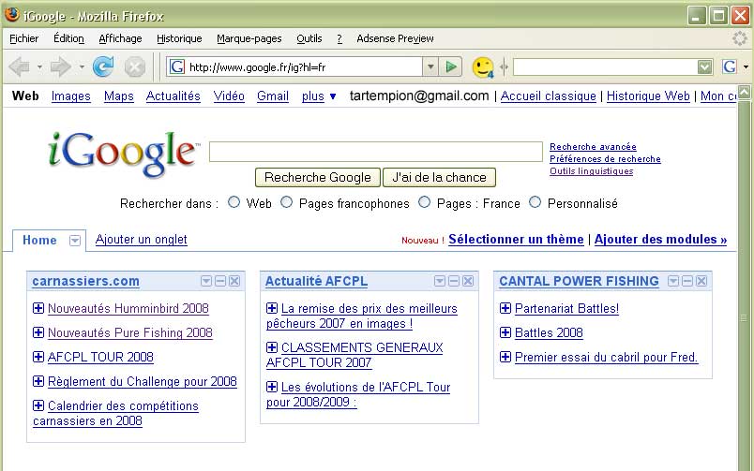Expand La remise des prix item
Viewport: 754px width, 471px height.
pyautogui.click(x=272, y=308)
